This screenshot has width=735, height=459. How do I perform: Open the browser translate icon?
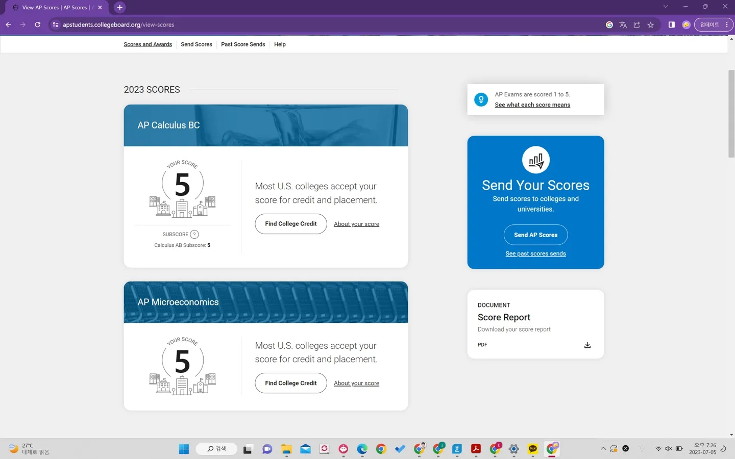(623, 24)
